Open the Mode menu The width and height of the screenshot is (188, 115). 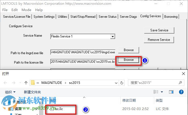26,10
